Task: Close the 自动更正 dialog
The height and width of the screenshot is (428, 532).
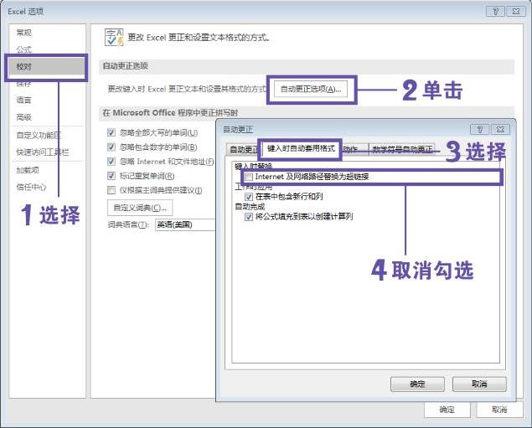Action: tap(500, 129)
